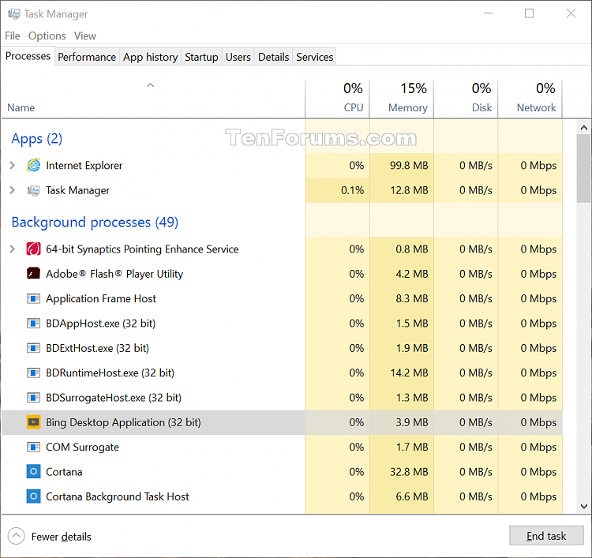This screenshot has width=592, height=558.
Task: Collapse view with Fewer details arrow
Action: pos(16,536)
